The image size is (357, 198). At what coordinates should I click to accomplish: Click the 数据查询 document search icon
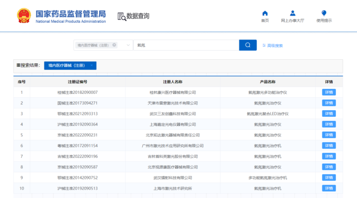[x=121, y=16]
